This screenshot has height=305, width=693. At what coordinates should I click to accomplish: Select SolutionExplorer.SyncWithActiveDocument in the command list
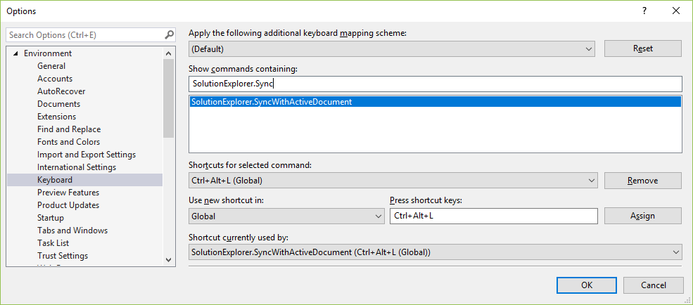point(272,102)
